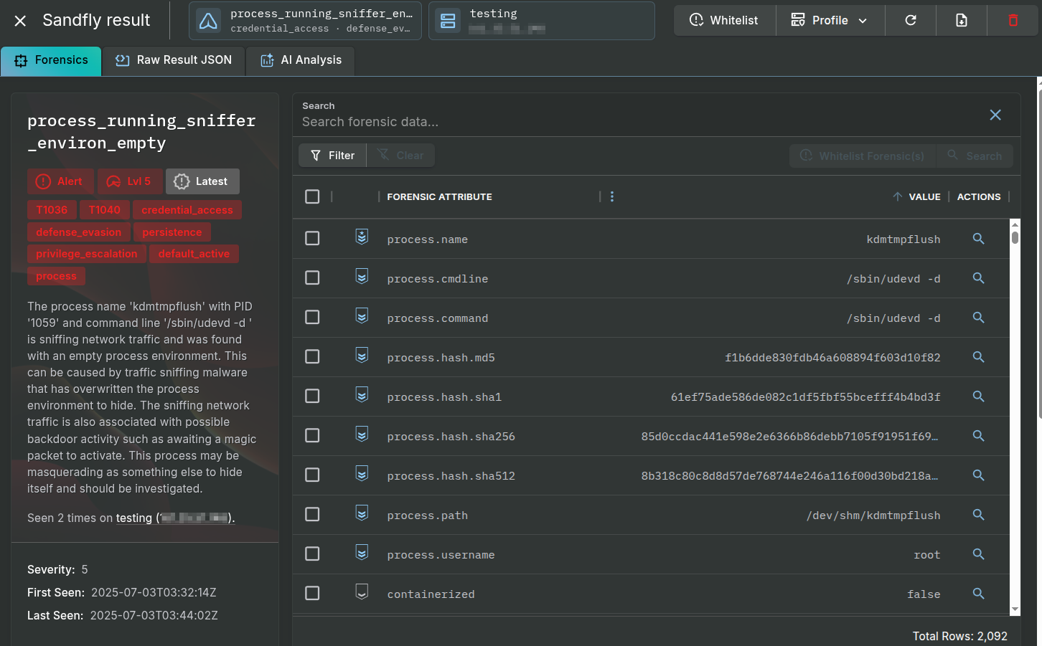Image resolution: width=1042 pixels, height=646 pixels.
Task: Click the credential_access tag
Action: point(187,210)
